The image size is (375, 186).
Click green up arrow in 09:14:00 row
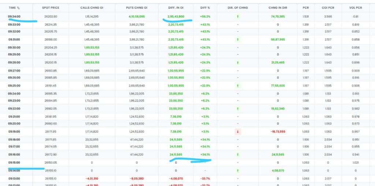(238, 170)
